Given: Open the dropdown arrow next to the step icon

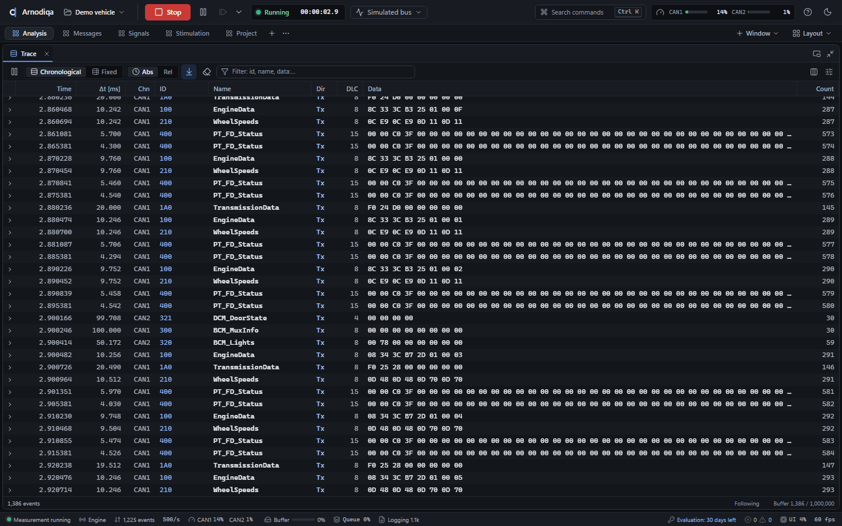Looking at the screenshot, I should [239, 12].
